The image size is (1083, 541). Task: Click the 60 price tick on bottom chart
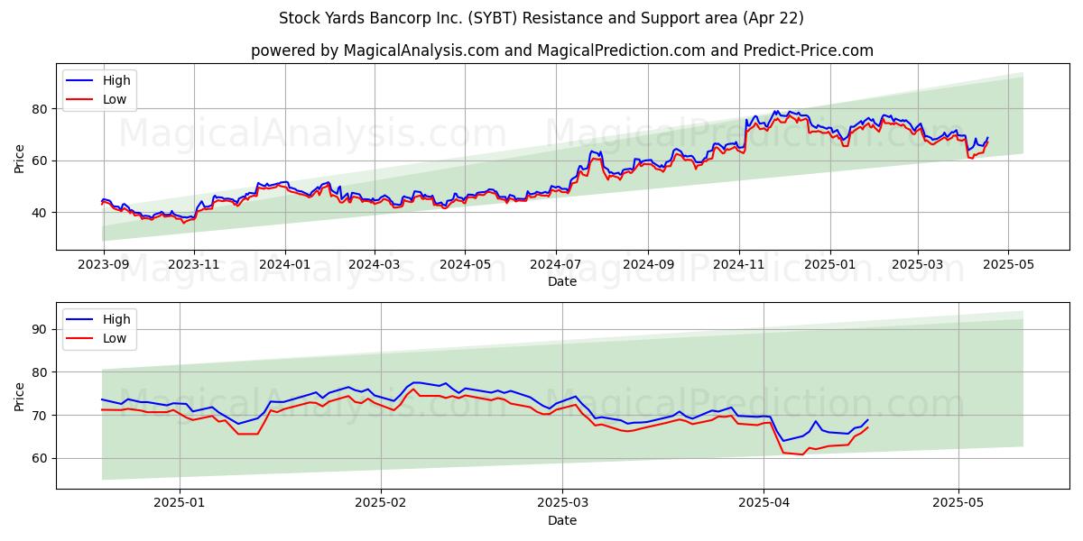(42, 458)
